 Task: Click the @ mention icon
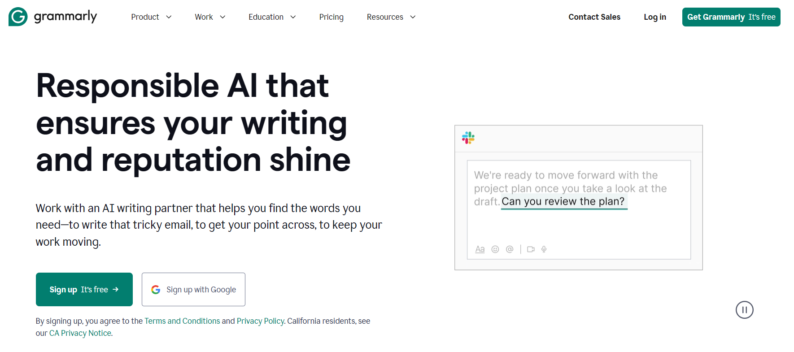click(x=510, y=249)
